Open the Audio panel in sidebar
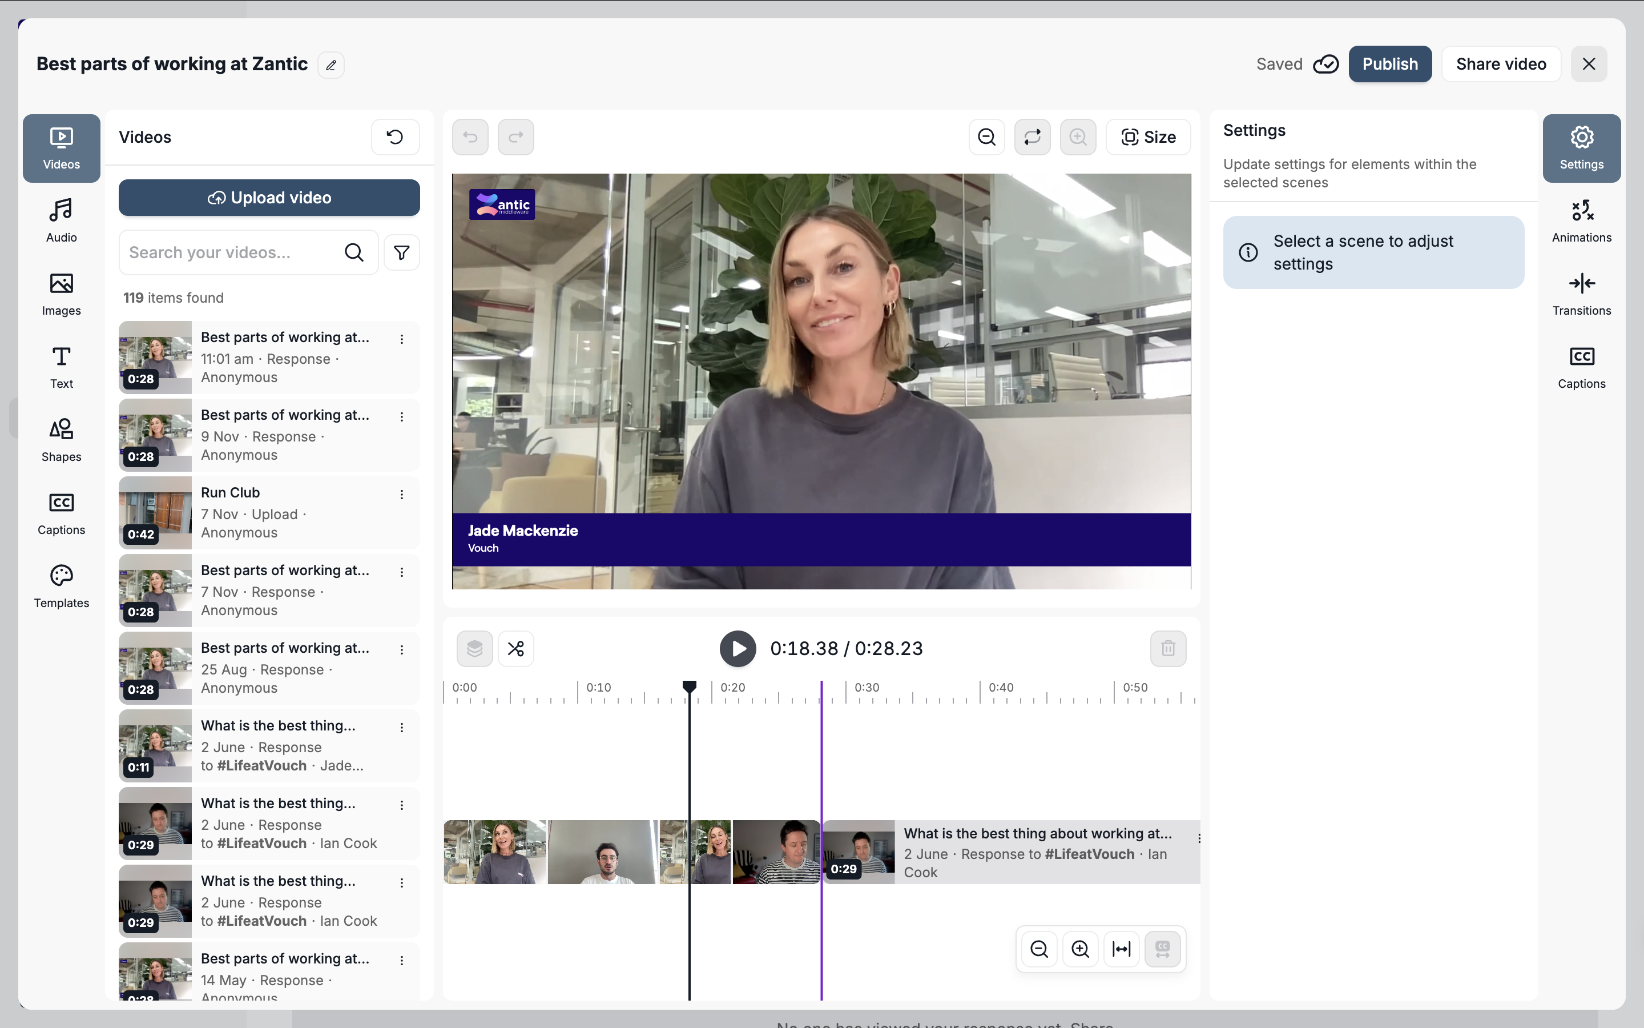 tap(61, 220)
